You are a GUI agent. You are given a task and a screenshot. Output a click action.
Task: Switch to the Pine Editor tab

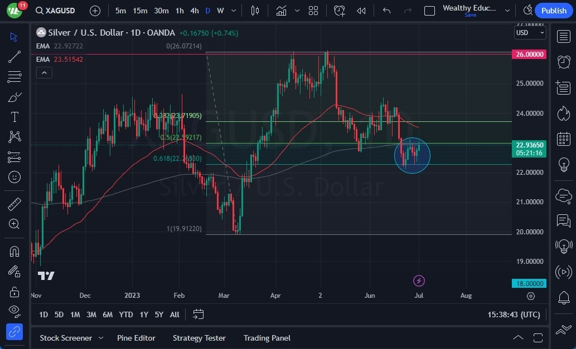click(136, 338)
